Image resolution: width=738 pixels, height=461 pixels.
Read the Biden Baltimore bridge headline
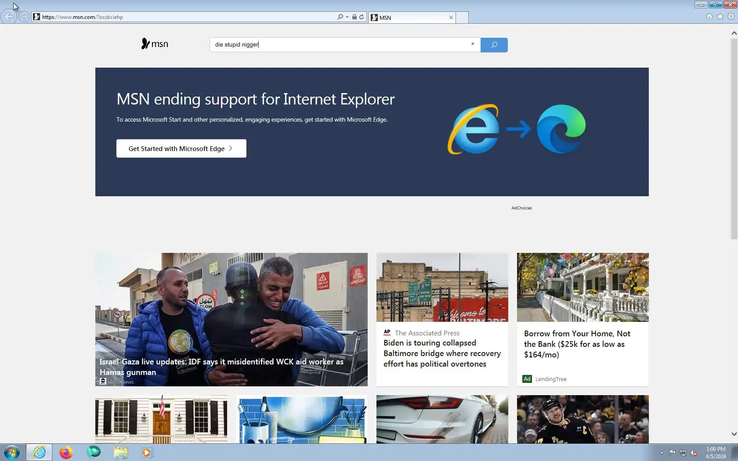point(442,353)
